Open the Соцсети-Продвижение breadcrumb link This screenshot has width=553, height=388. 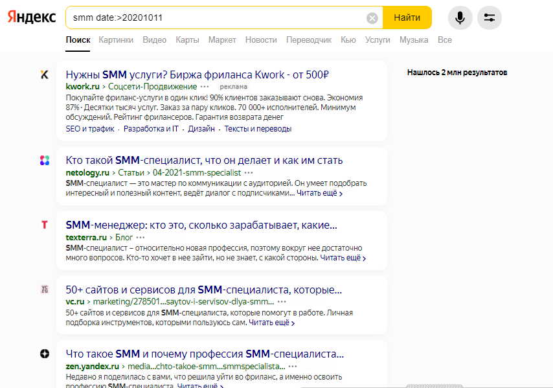152,87
